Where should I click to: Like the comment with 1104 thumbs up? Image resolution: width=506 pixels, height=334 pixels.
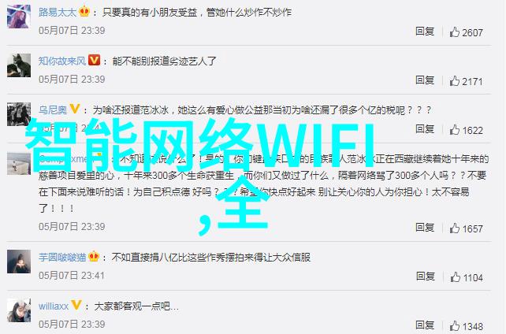pyautogui.click(x=455, y=277)
